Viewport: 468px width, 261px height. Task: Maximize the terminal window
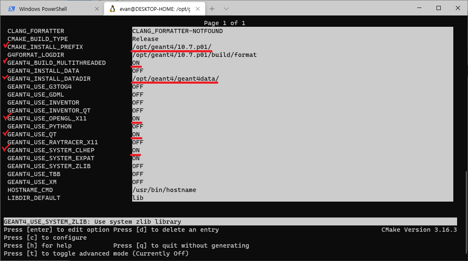click(439, 8)
